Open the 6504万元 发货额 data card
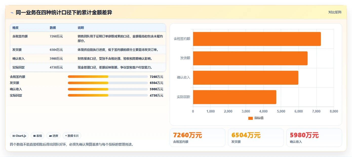Image resolution: width=352 pixels, height=157 pixels. pyautogui.click(x=256, y=138)
